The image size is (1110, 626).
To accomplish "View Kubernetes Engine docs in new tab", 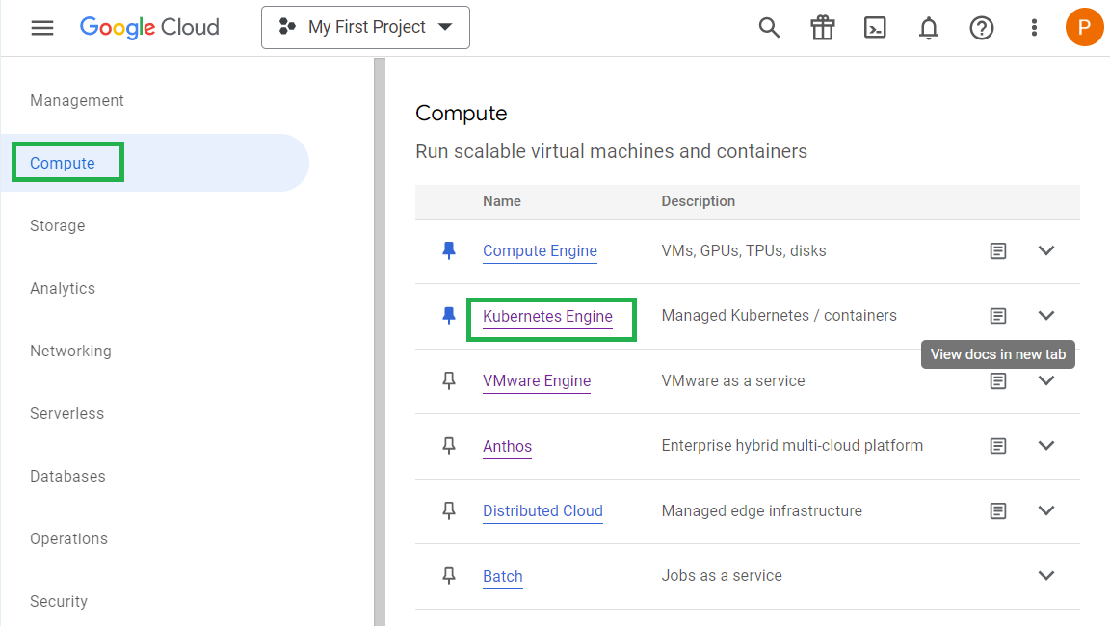I will coord(998,316).
